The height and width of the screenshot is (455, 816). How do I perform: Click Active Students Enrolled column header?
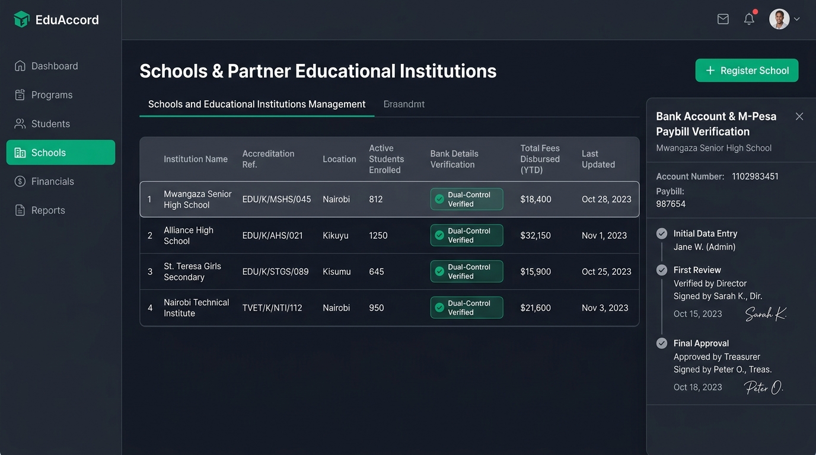(x=387, y=159)
